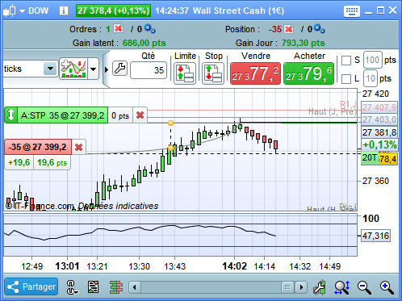Open the ticks timeframe dropdown
The image size is (402, 301).
click(x=50, y=69)
